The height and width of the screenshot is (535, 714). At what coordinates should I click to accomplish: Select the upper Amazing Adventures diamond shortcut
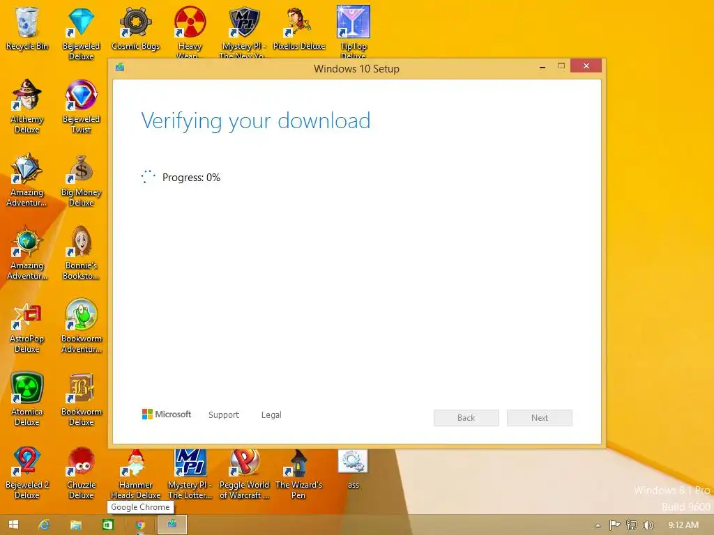tap(27, 179)
